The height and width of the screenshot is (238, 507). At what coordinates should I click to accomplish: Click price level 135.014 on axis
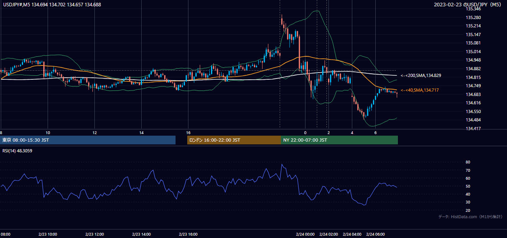point(473,52)
